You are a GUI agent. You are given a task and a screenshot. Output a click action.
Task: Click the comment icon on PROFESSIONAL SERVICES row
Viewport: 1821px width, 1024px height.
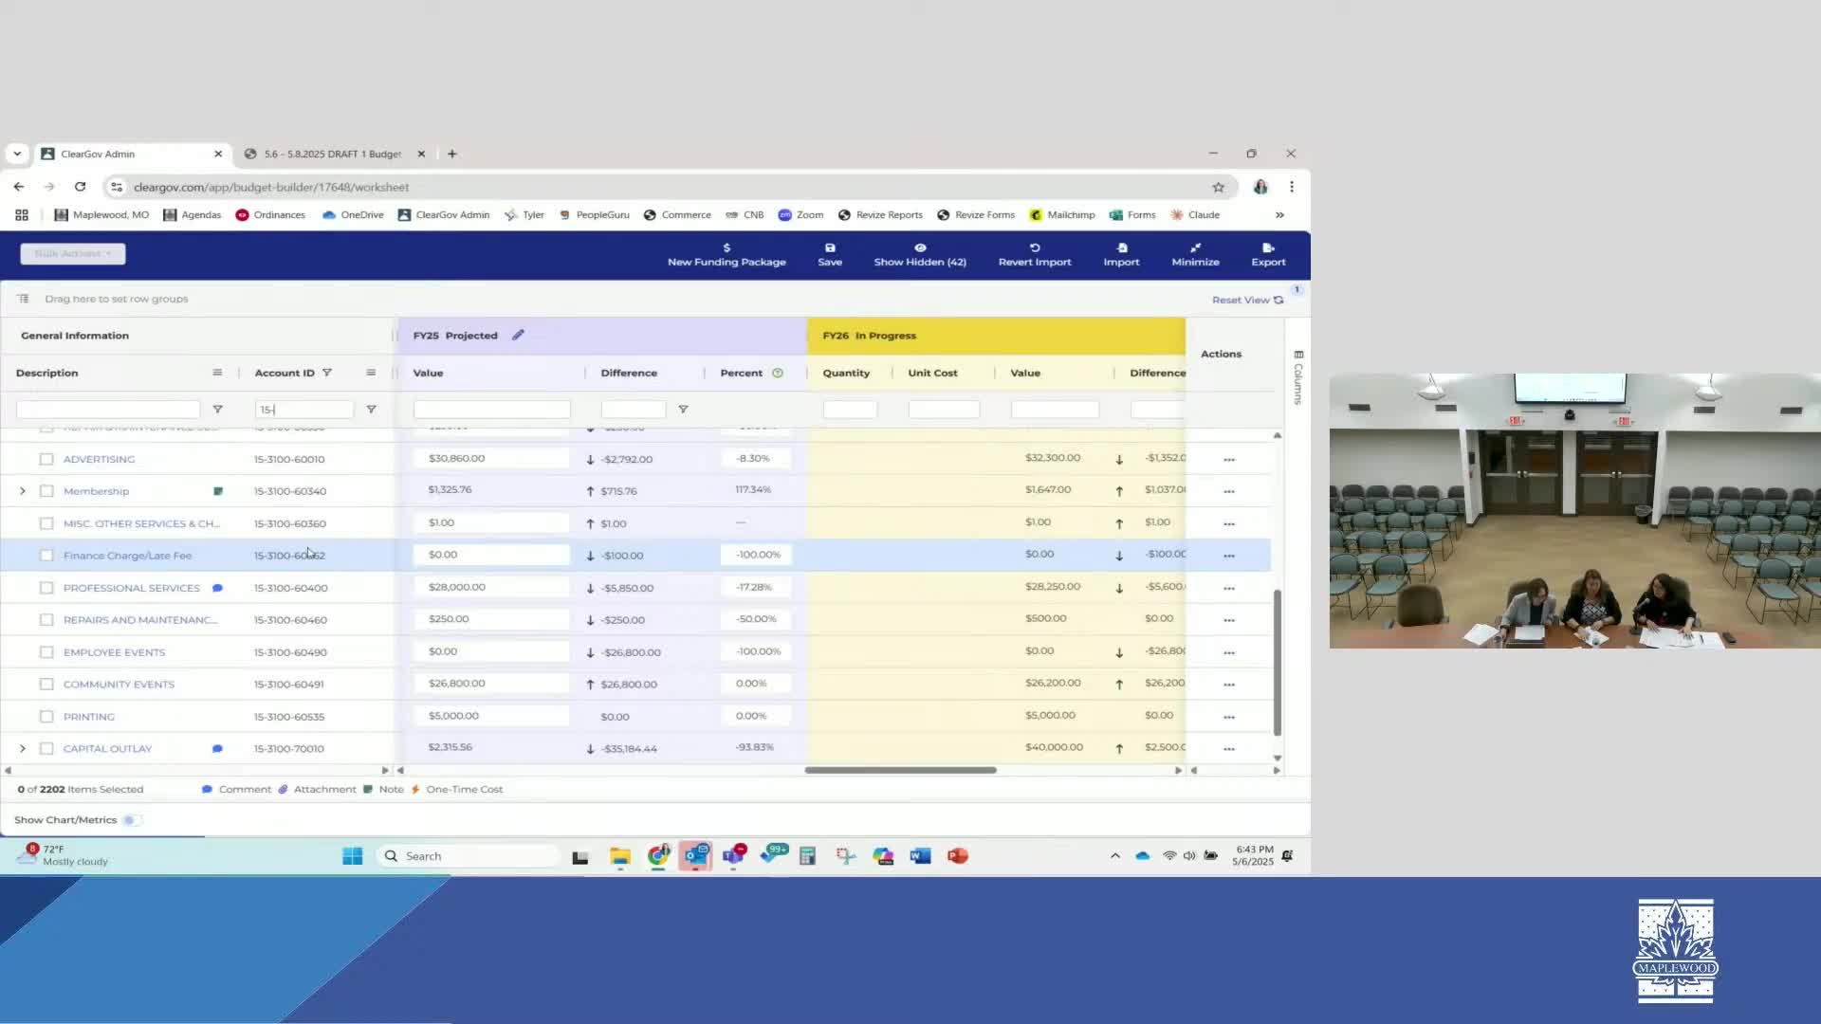point(217,588)
